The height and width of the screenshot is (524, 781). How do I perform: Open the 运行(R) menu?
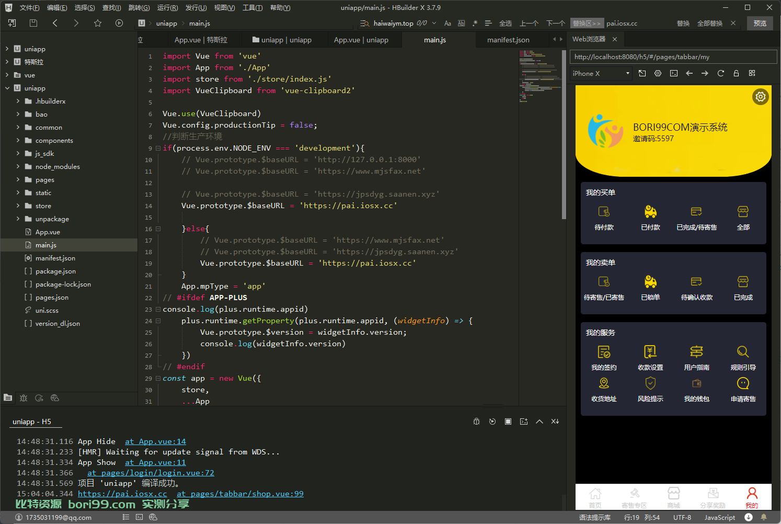tap(167, 8)
